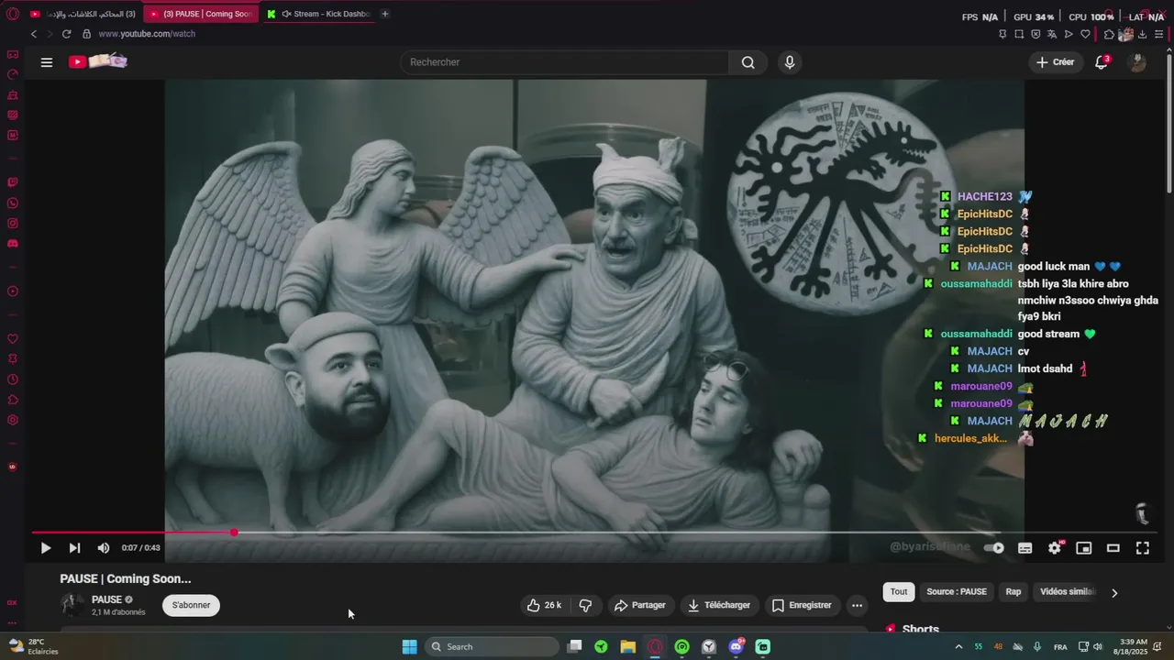Switch to the miniplayer
Image resolution: width=1174 pixels, height=660 pixels.
click(1084, 548)
